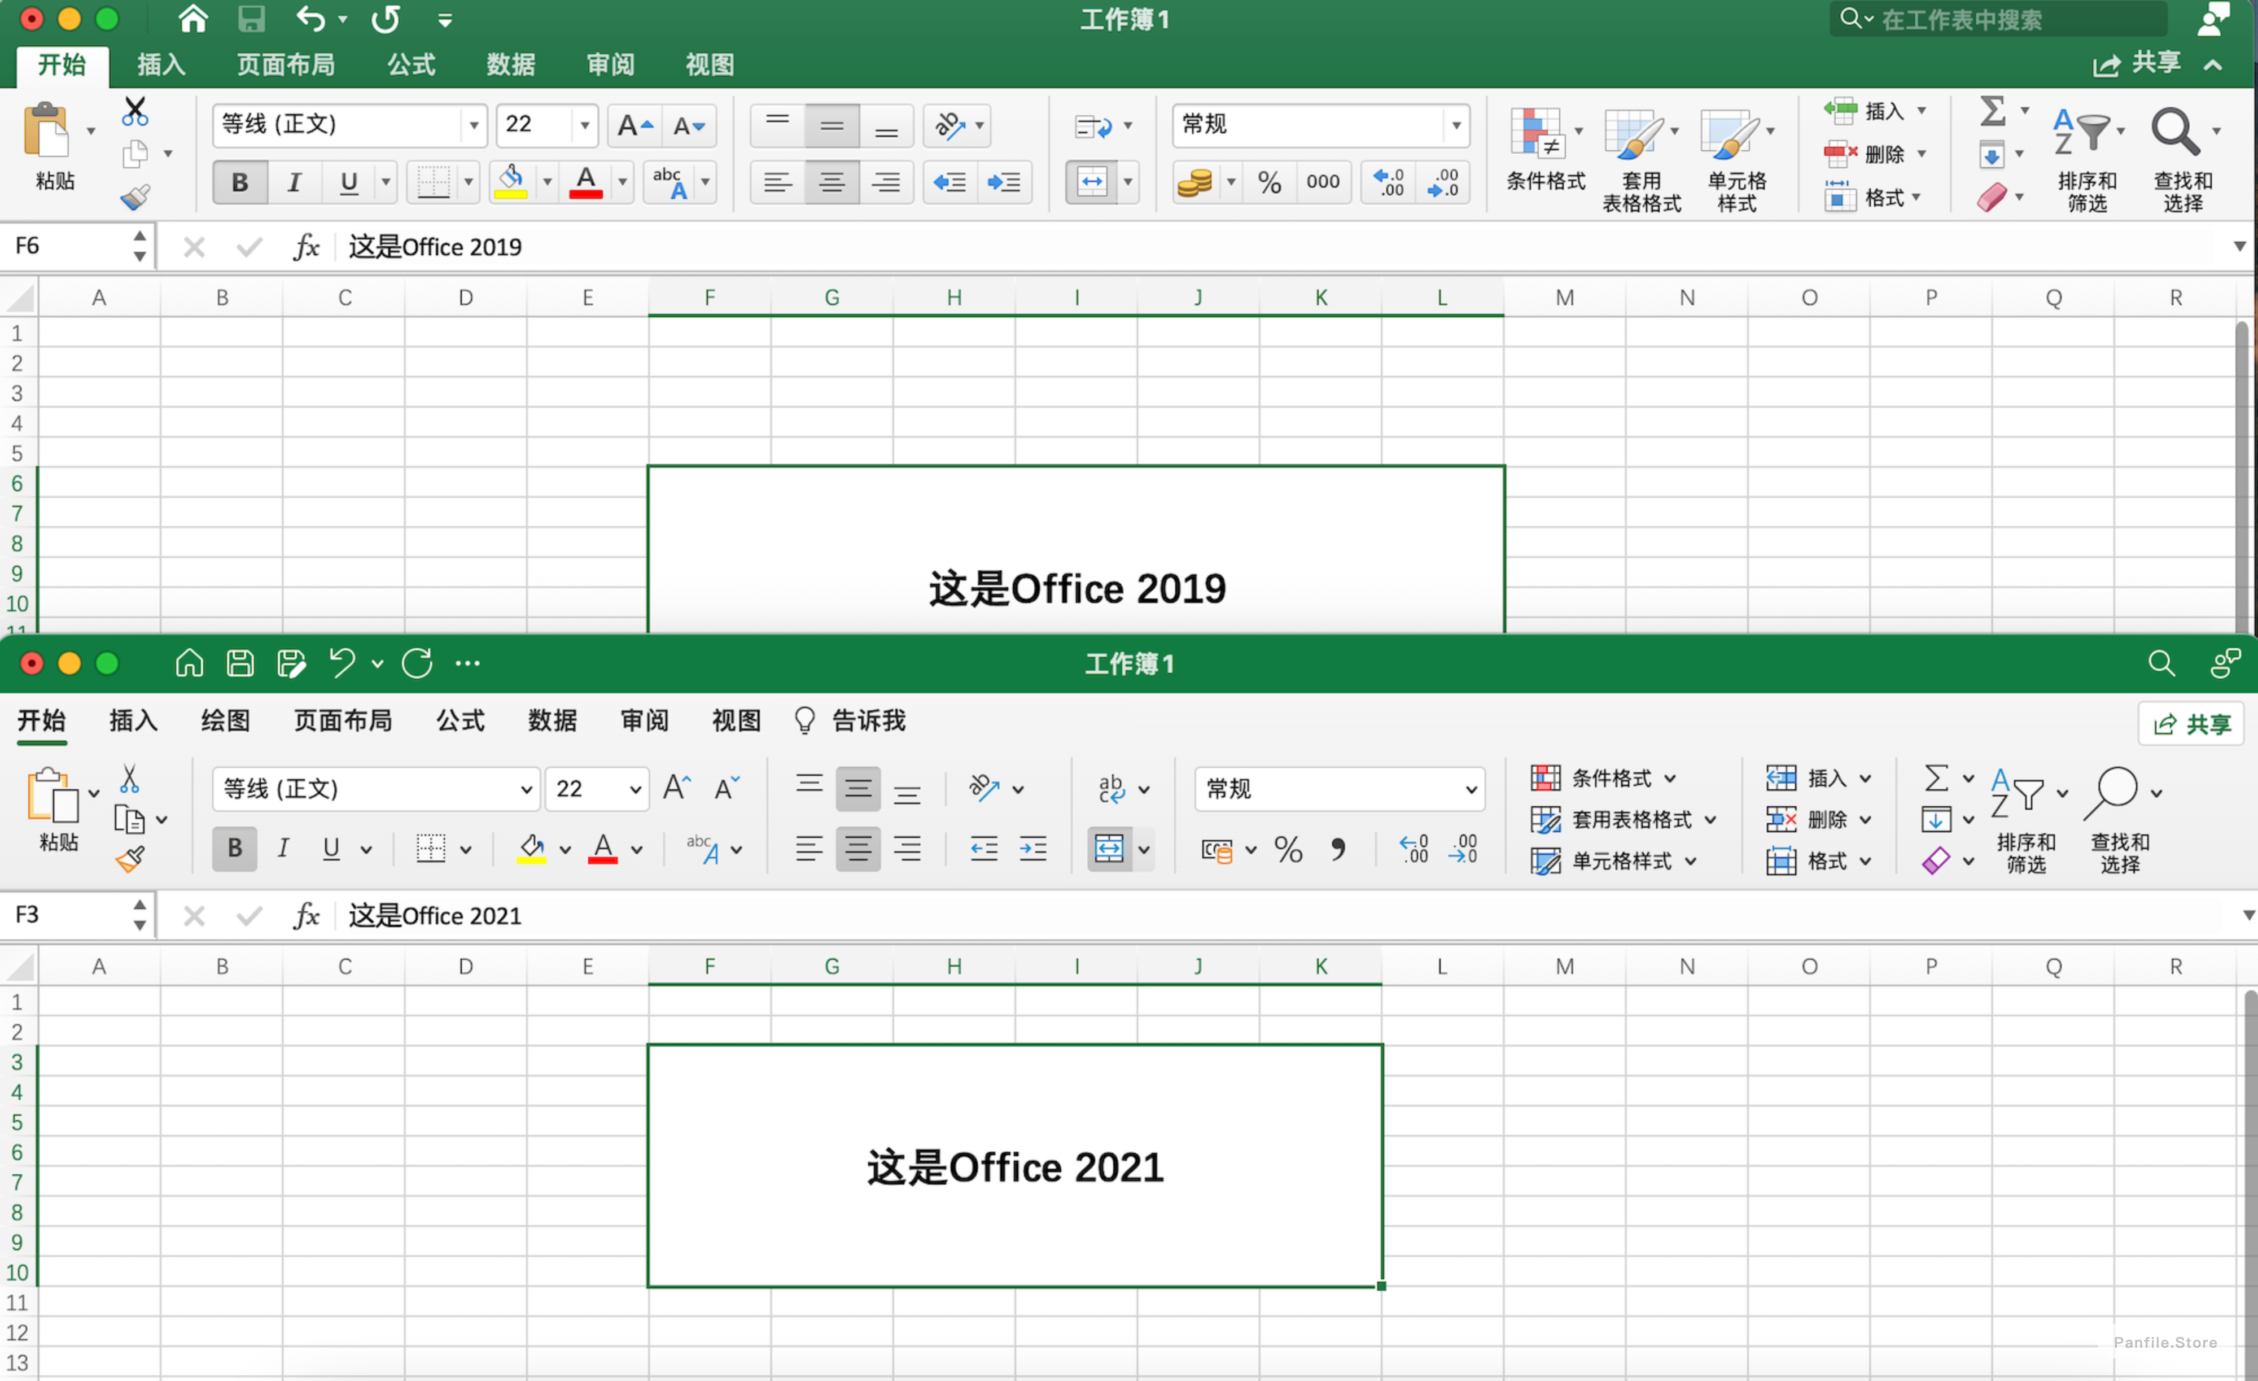Click 排序和筛选 in Office 2019 ribbon

point(2086,159)
